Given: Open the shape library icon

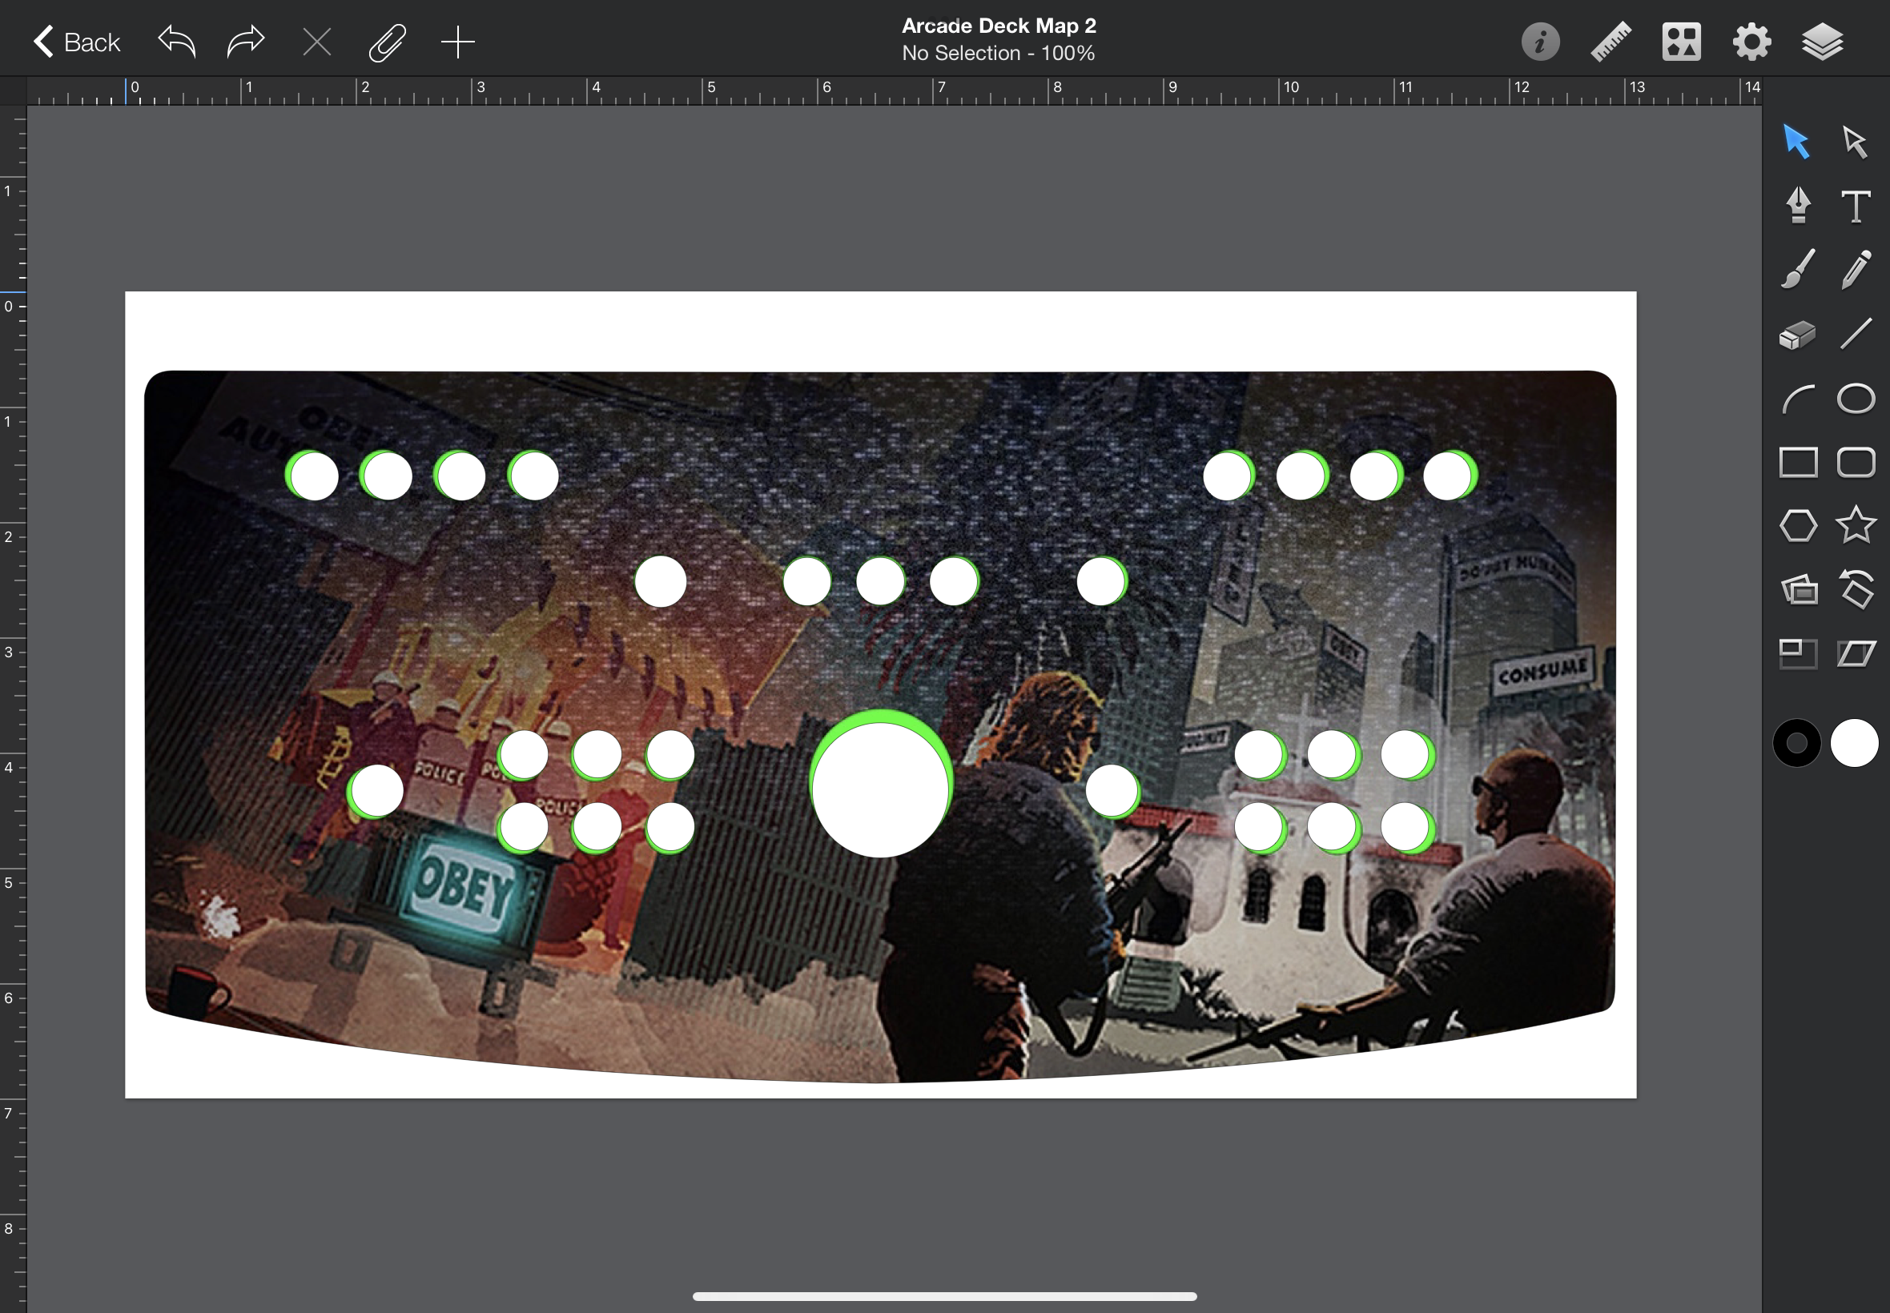Looking at the screenshot, I should (x=1681, y=42).
